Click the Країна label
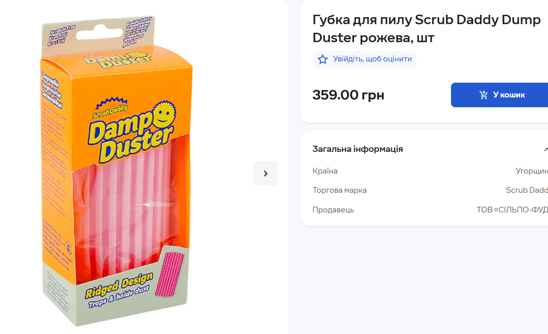The image size is (548, 334). coord(325,171)
